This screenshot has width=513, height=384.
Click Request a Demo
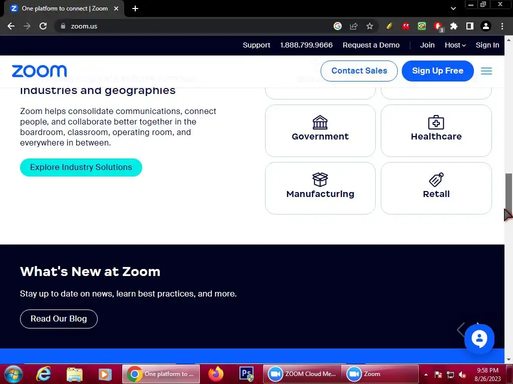click(x=371, y=45)
